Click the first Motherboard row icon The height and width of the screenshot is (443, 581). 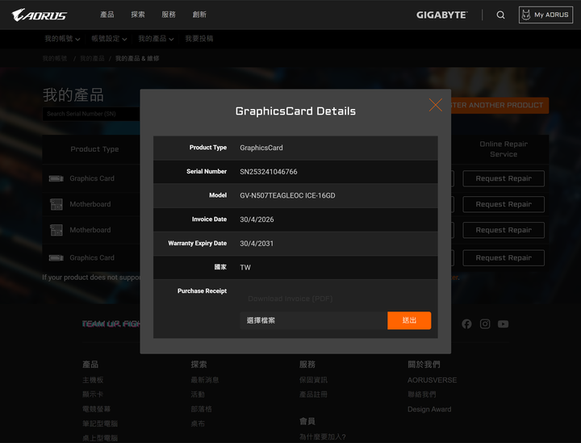[x=56, y=204]
